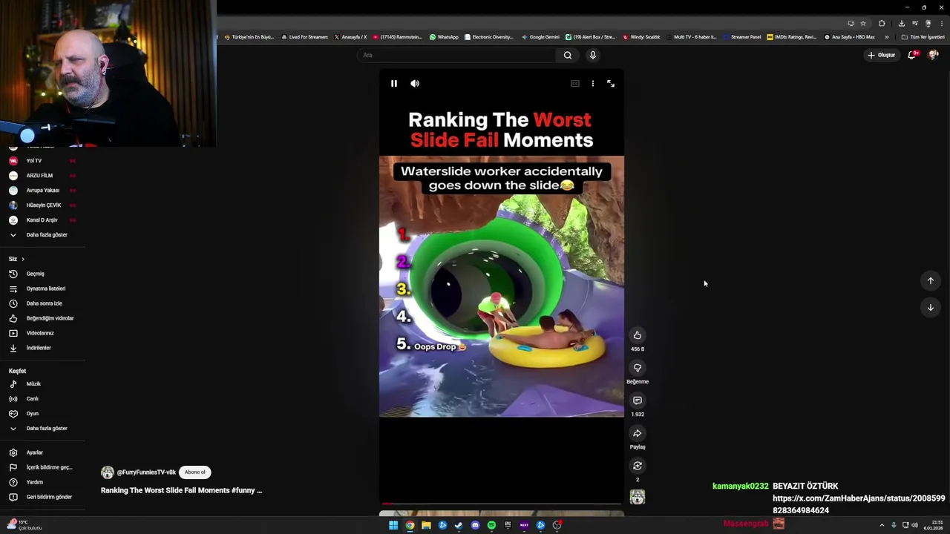Expand the hidden bookmarks chevron
950x534 pixels.
(x=886, y=37)
